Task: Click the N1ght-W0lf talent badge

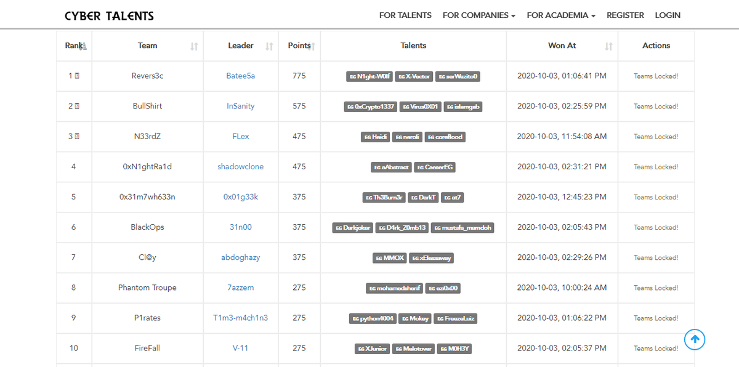Action: pos(369,76)
